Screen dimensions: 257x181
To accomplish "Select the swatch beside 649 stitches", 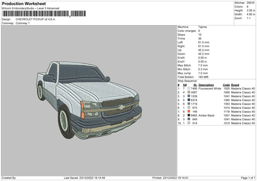I will (x=189, y=119).
